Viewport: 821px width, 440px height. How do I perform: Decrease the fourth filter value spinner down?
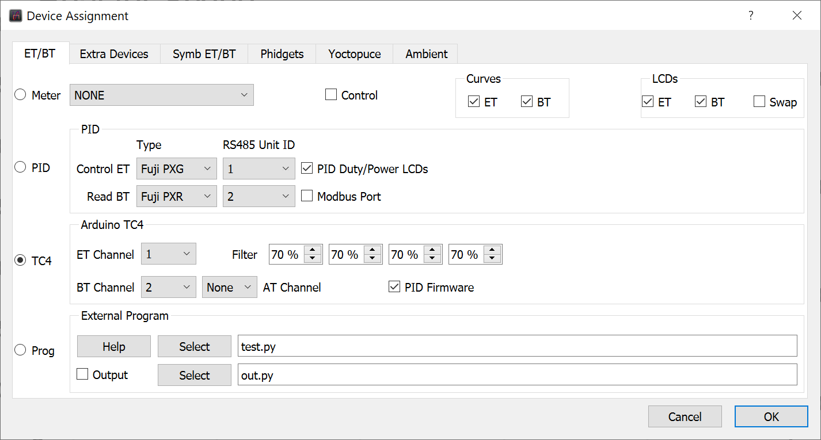coord(492,258)
